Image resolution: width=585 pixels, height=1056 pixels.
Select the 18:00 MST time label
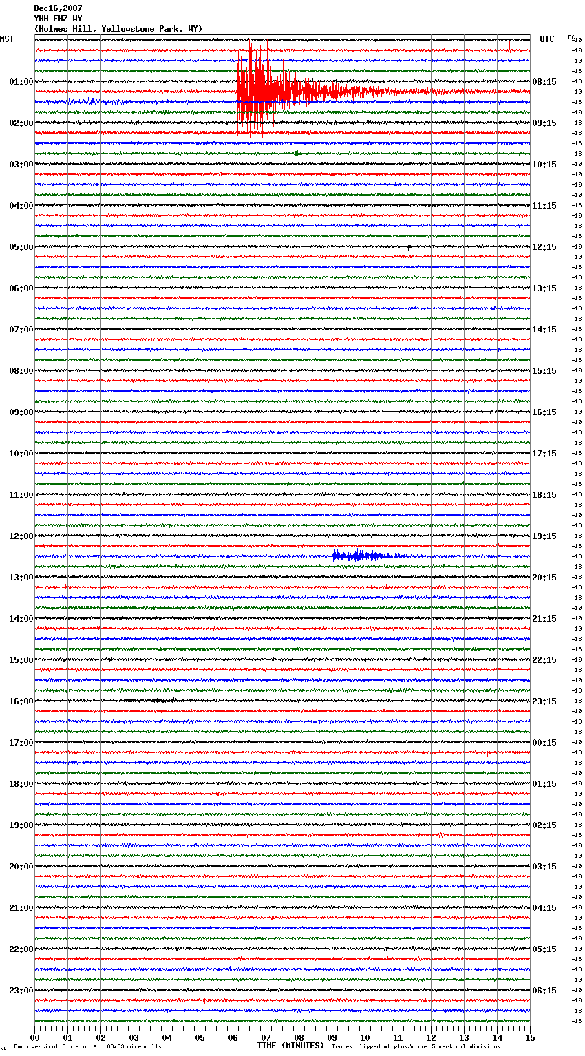(x=21, y=784)
